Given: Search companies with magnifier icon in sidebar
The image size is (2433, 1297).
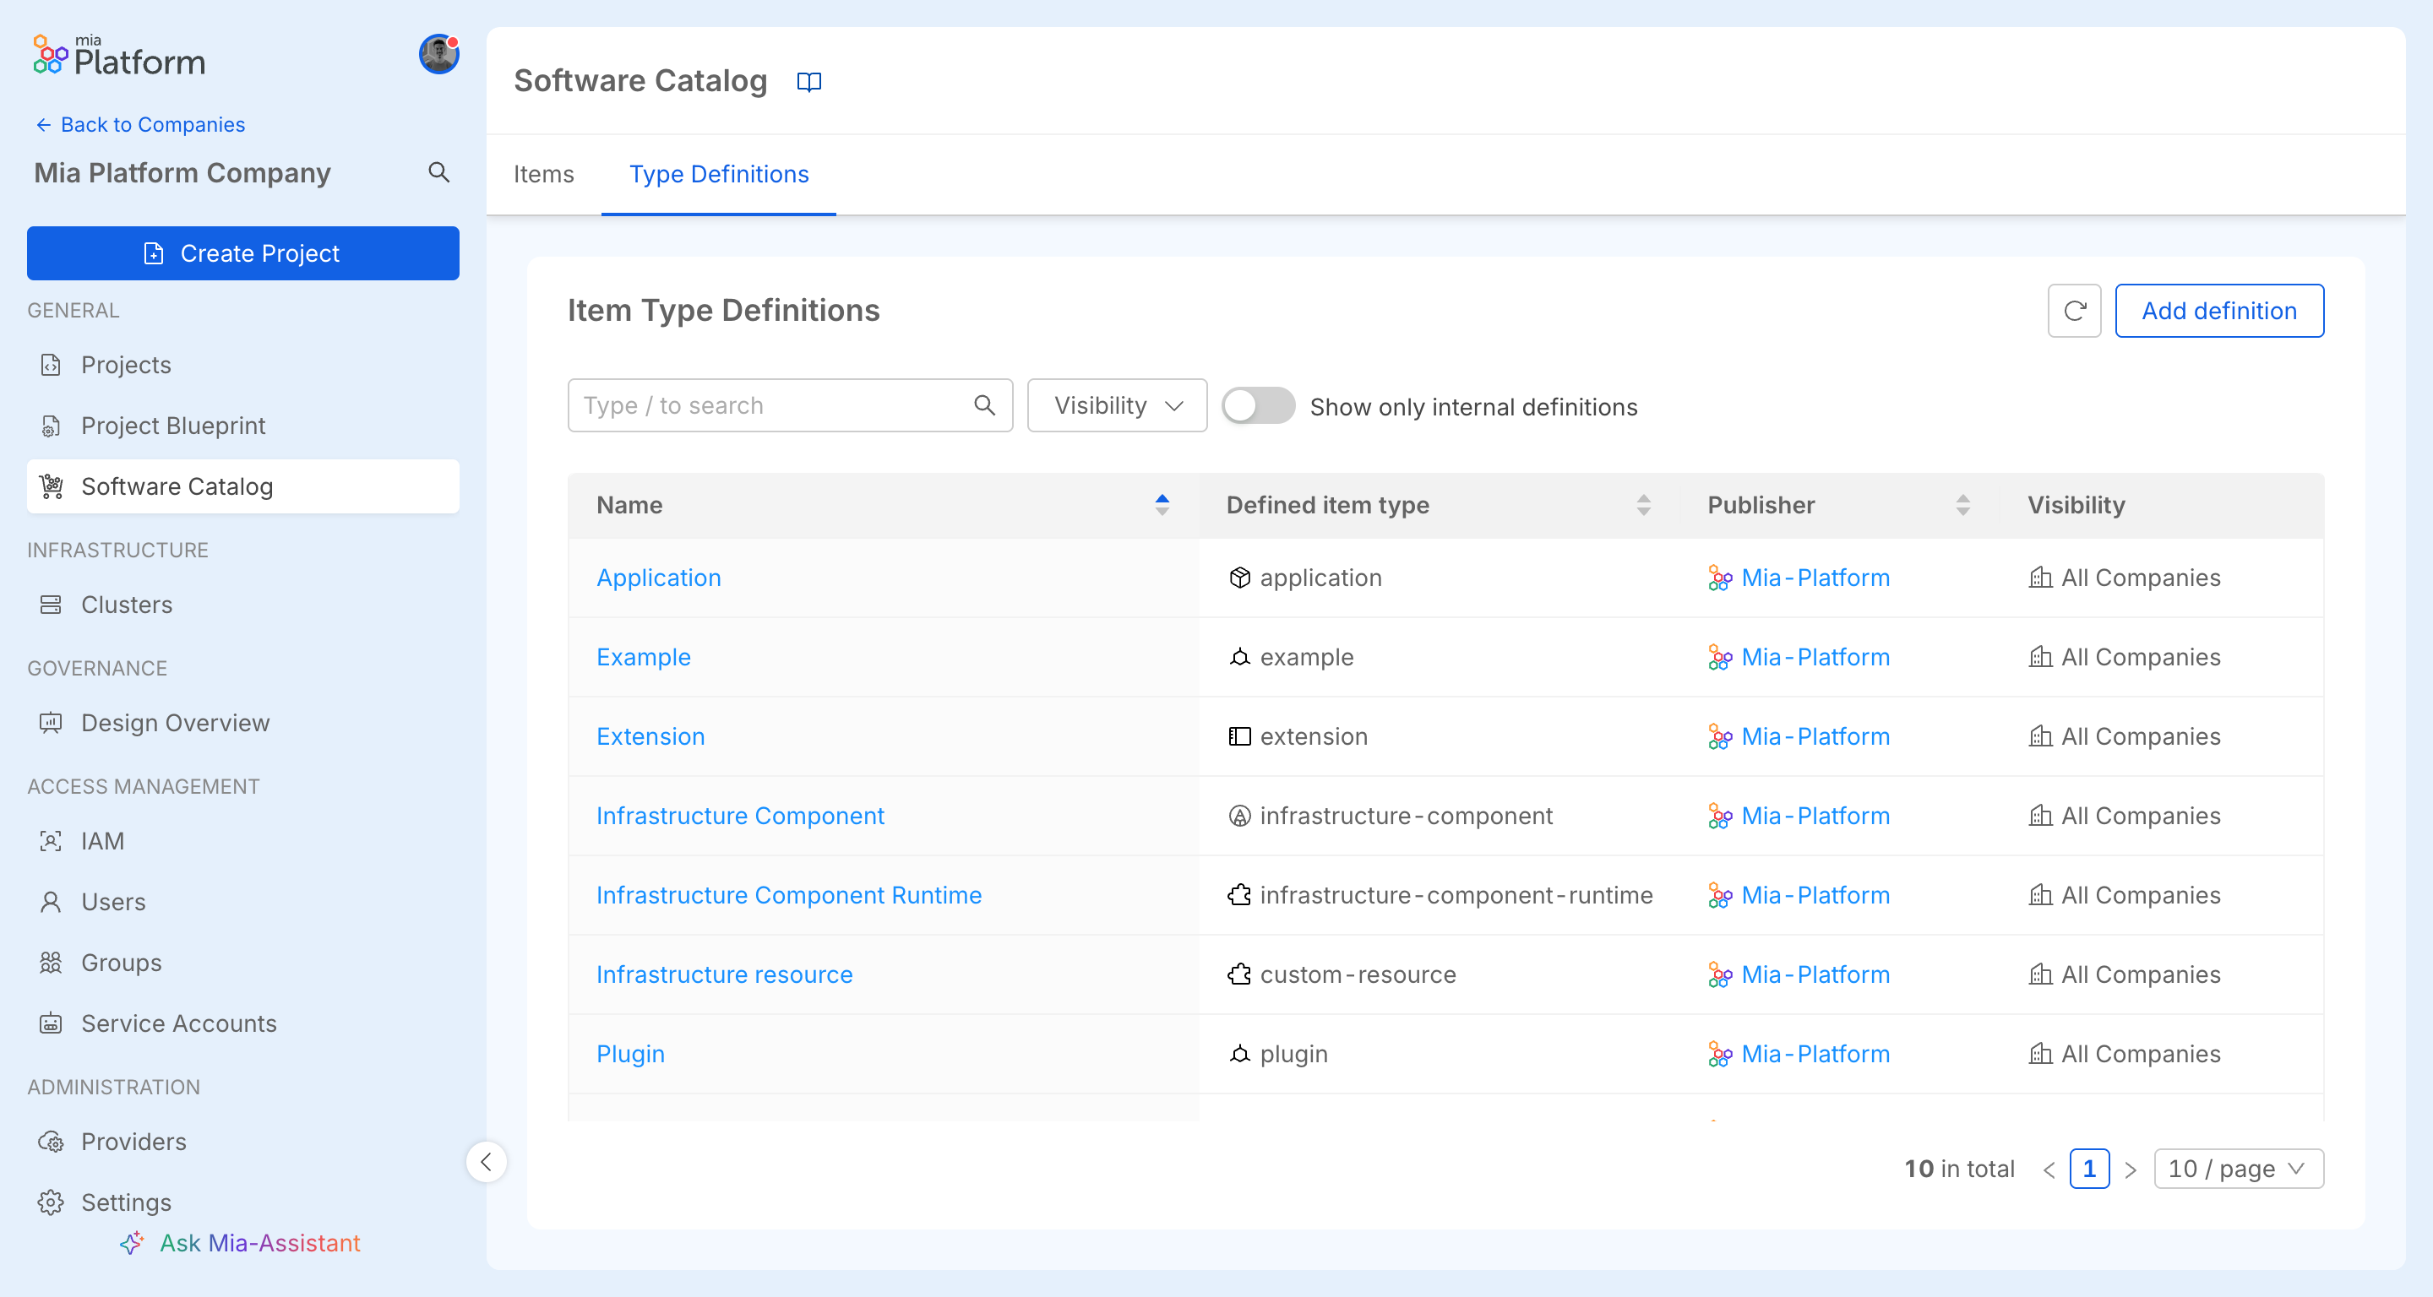Looking at the screenshot, I should pos(438,171).
